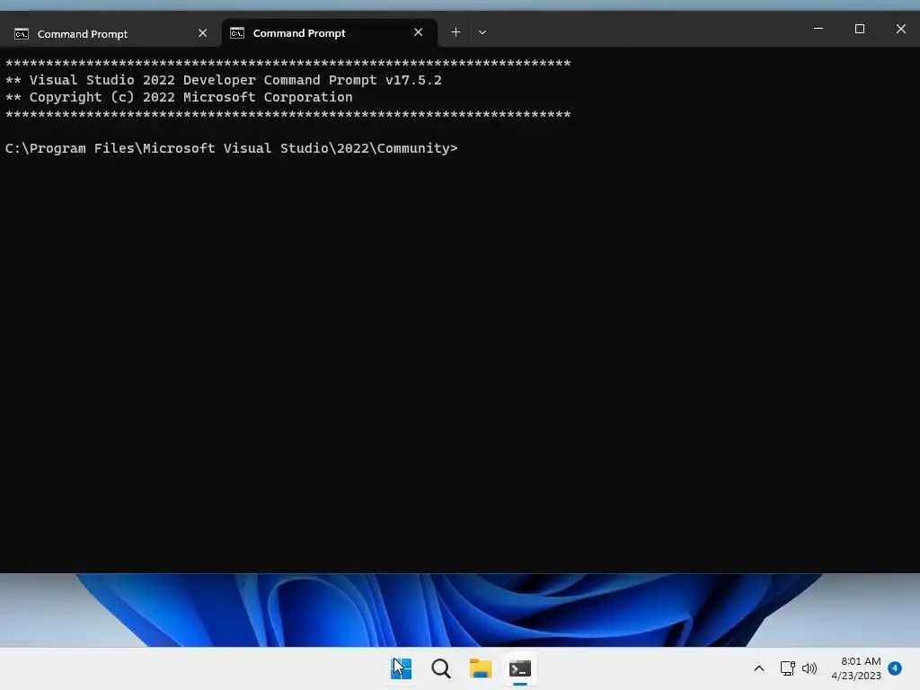
Task: Close the terminal window
Action: point(900,29)
